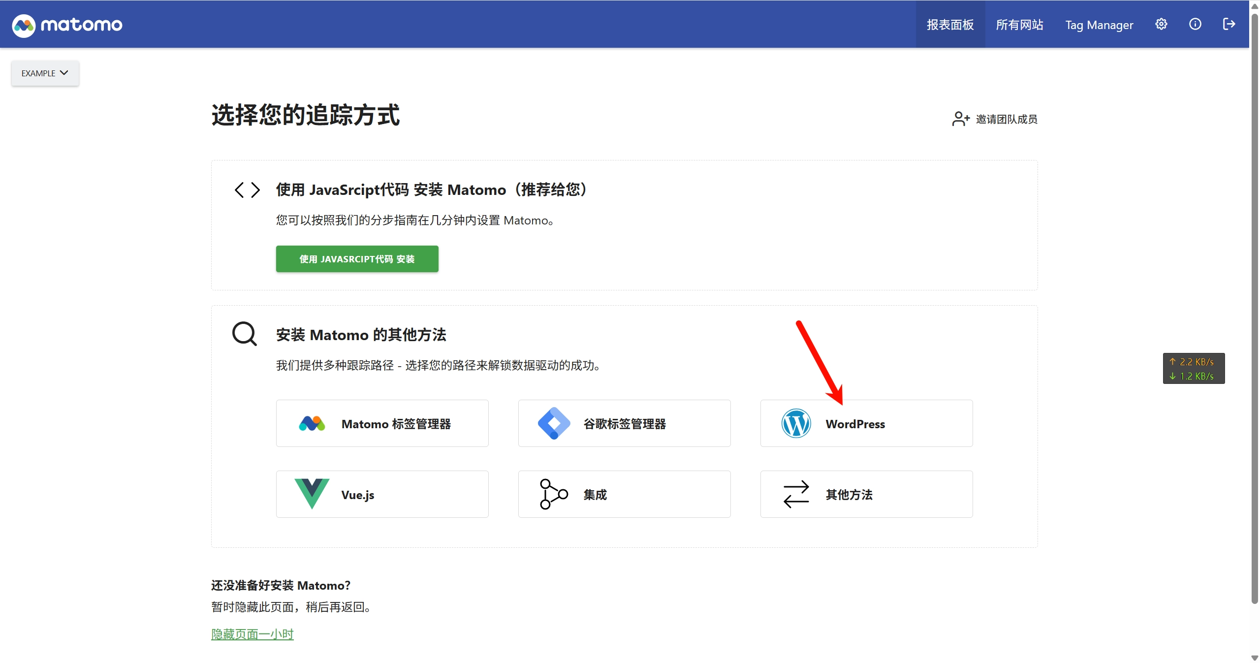Click text 暂时隐藏此页面，稍后再返回。
This screenshot has height=663, width=1260.
coord(291,607)
